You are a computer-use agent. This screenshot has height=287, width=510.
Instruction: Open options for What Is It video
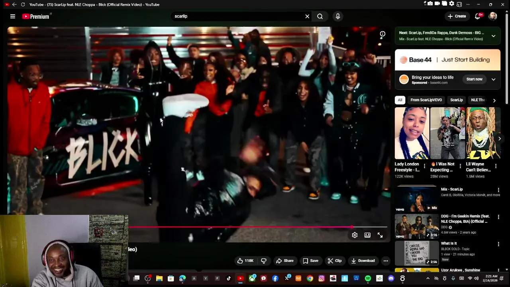pyautogui.click(x=498, y=244)
